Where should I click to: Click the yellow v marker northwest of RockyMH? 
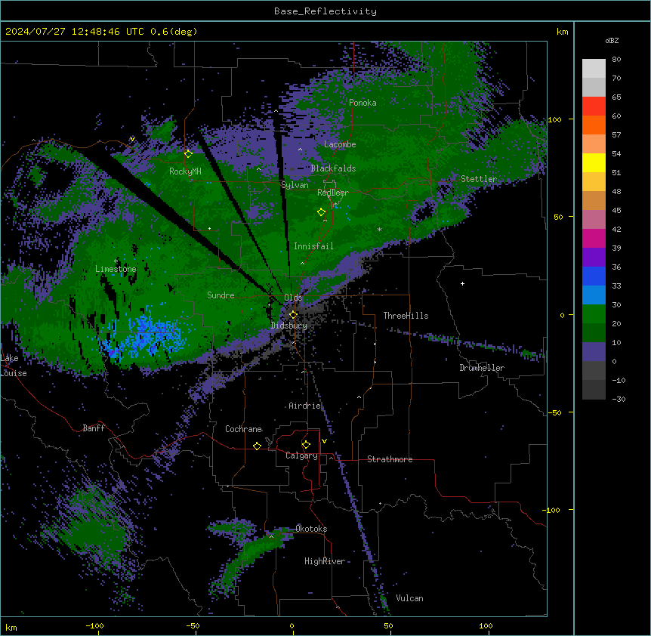tap(132, 139)
